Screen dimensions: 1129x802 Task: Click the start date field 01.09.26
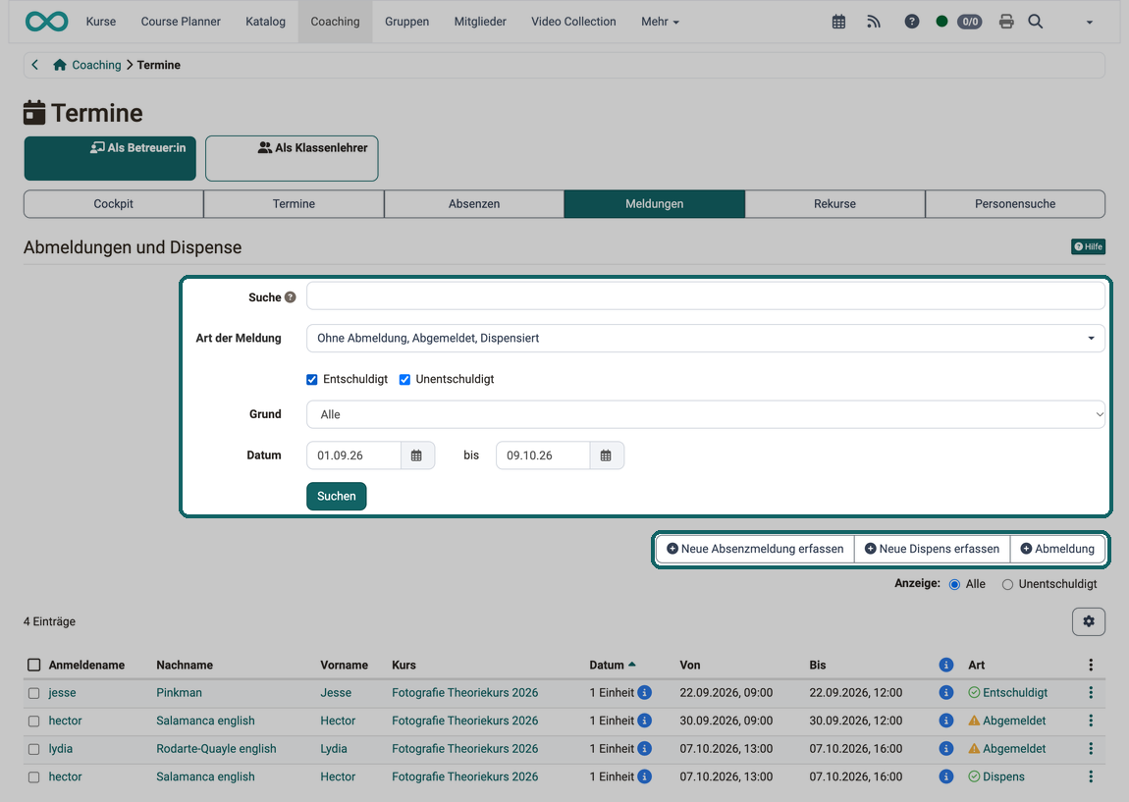[353, 455]
